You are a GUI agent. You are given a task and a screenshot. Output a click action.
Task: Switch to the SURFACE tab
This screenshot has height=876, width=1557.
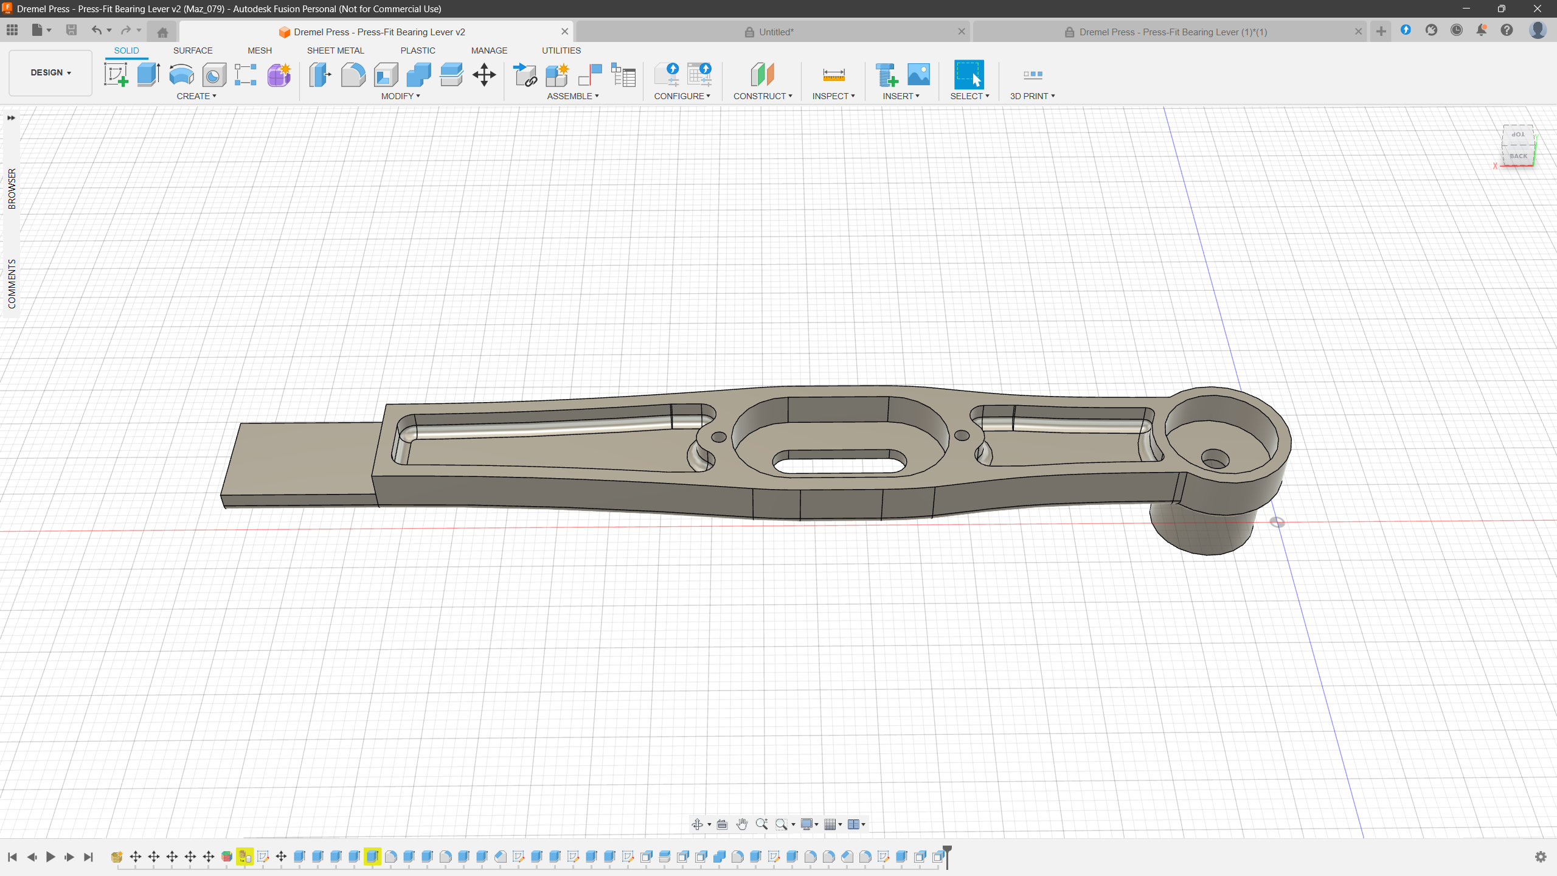[x=193, y=50]
